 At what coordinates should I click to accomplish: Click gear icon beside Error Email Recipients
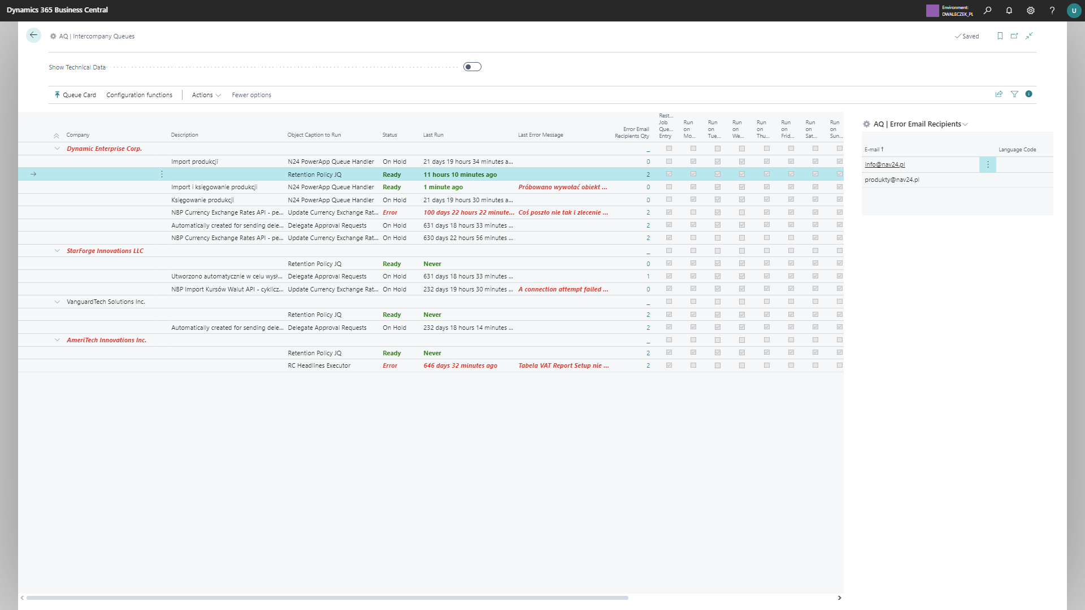point(866,124)
